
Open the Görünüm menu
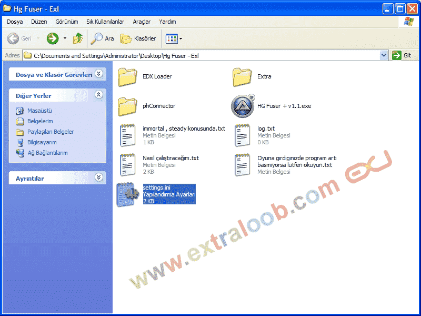[67, 22]
